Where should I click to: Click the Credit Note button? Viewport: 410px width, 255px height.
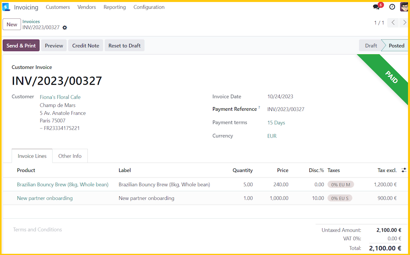pyautogui.click(x=86, y=46)
